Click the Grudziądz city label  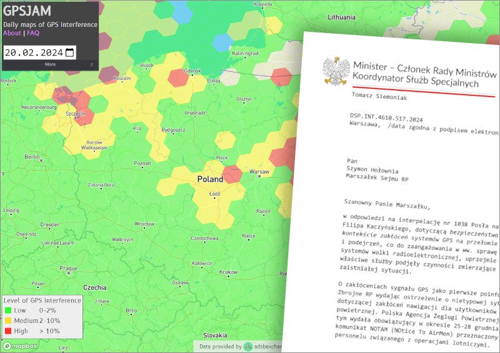pyautogui.click(x=195, y=113)
